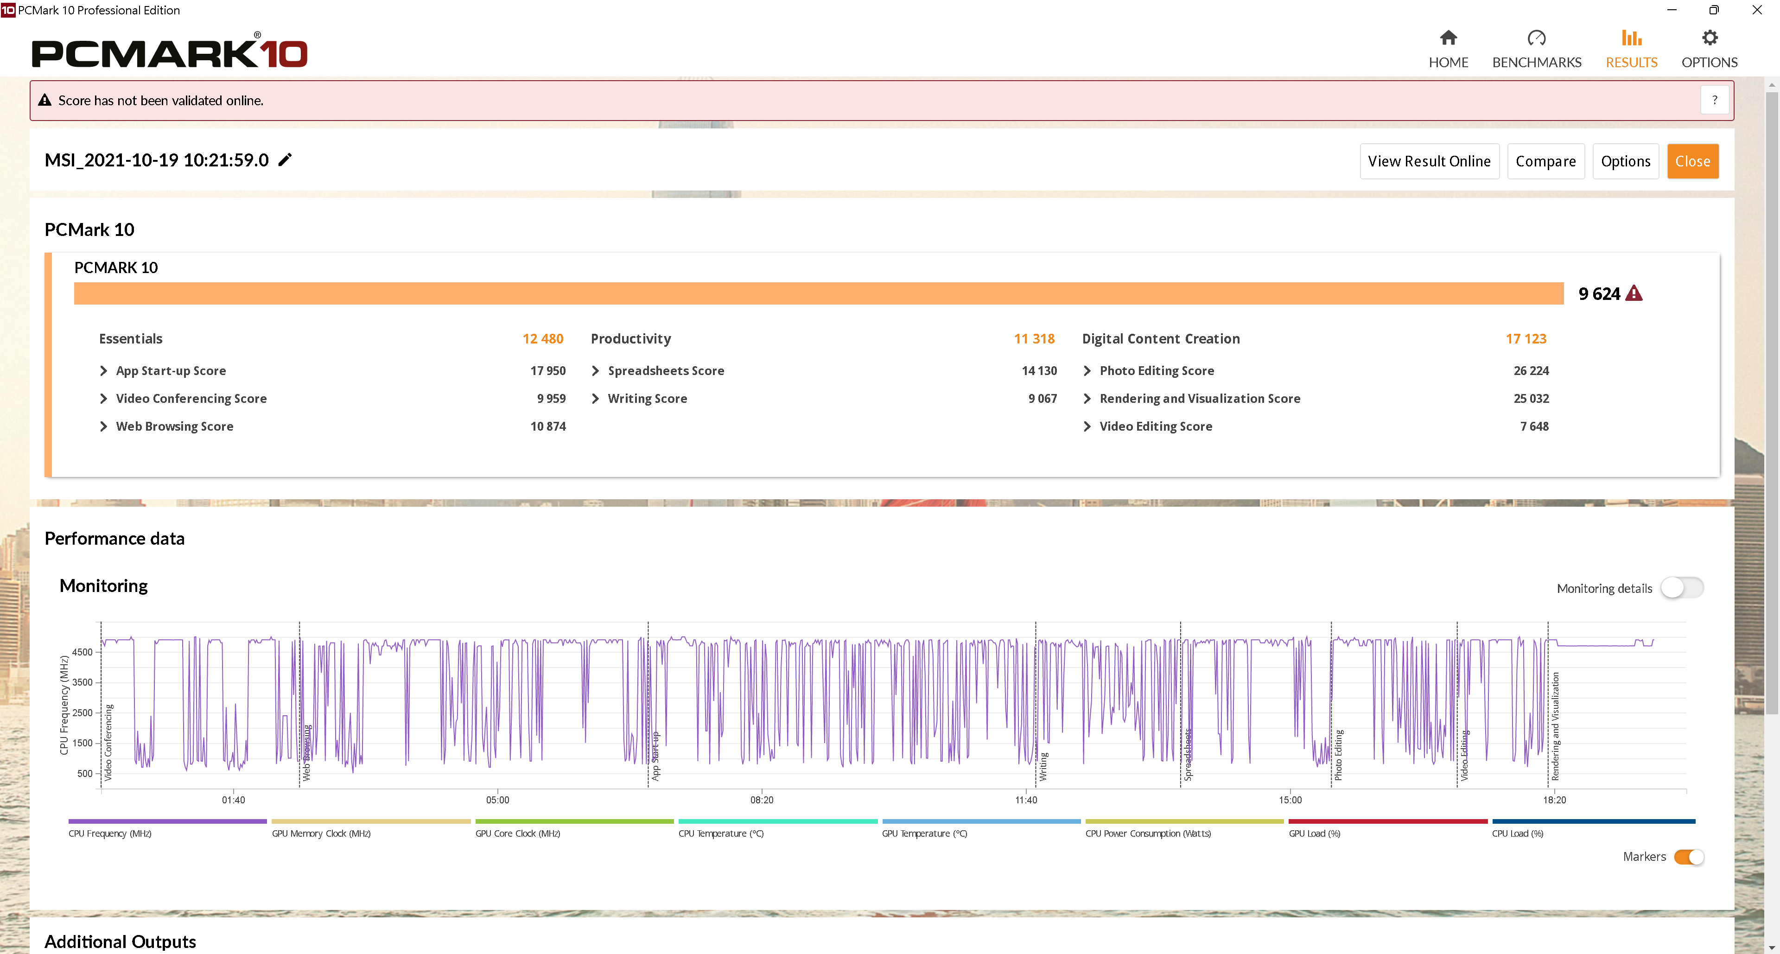Click the PCMARK 10 logo
The height and width of the screenshot is (954, 1780).
169,51
